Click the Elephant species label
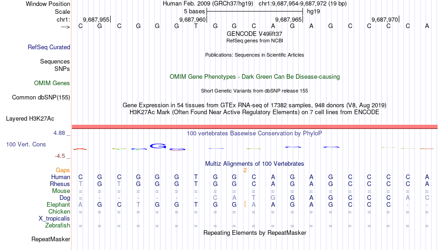The image size is (438, 250). (58, 205)
